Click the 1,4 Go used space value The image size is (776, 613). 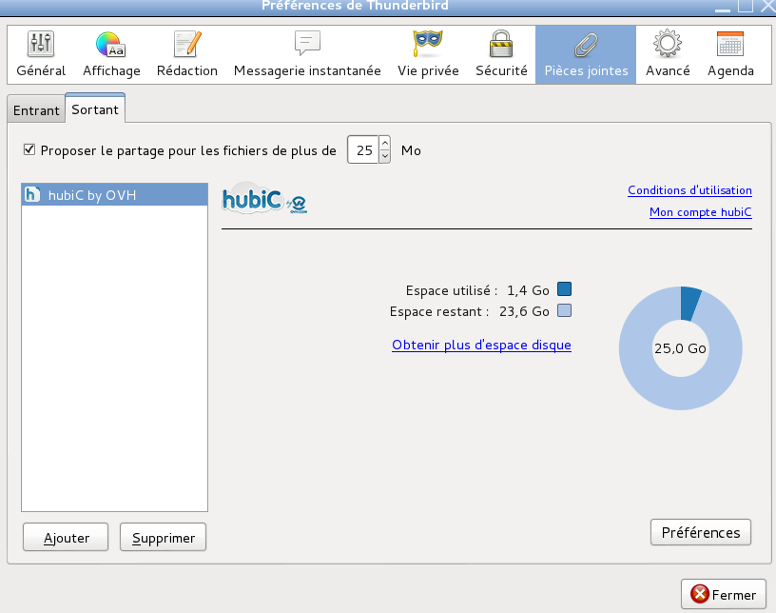coord(528,290)
